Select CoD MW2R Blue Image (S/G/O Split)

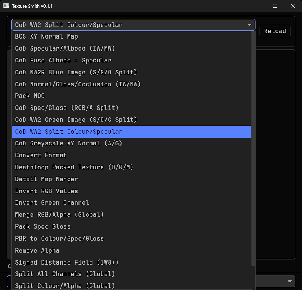tap(131, 72)
